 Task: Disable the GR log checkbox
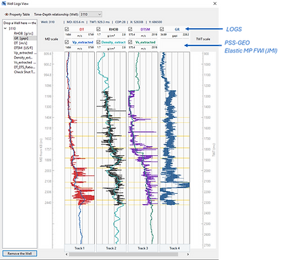coord(162,29)
